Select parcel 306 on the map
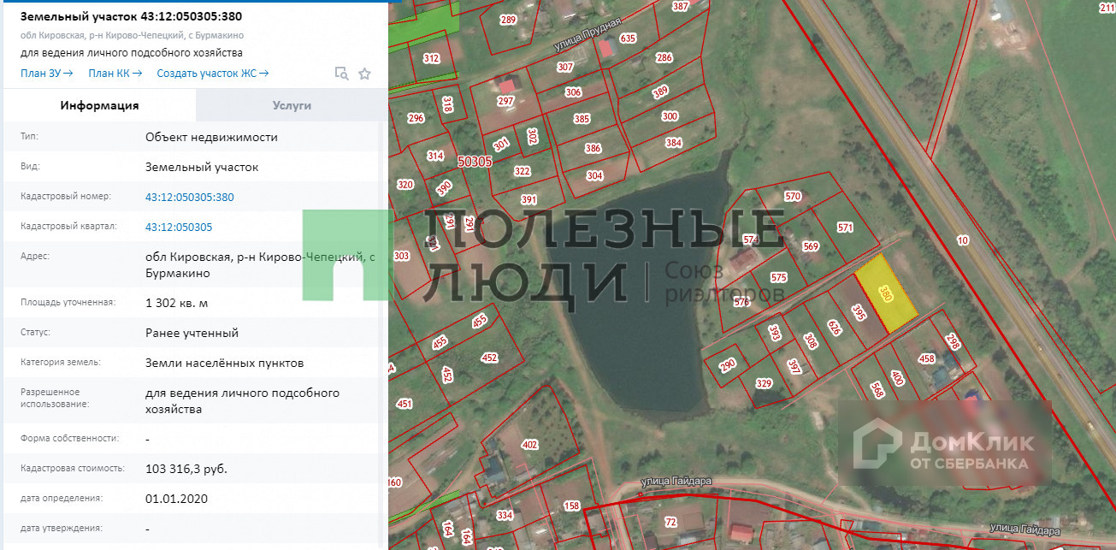Viewport: 1116px width, 550px height. pos(573,92)
